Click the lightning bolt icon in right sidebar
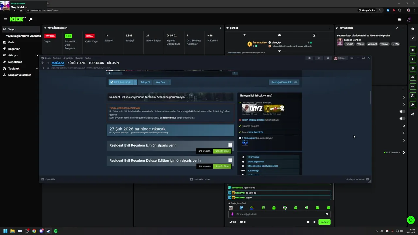The image size is (418, 235). (x=413, y=59)
